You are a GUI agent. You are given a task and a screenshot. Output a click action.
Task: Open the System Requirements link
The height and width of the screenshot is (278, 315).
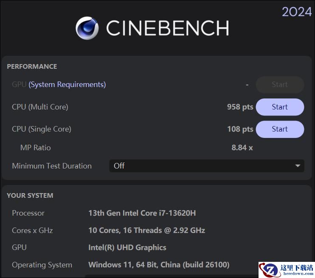67,84
